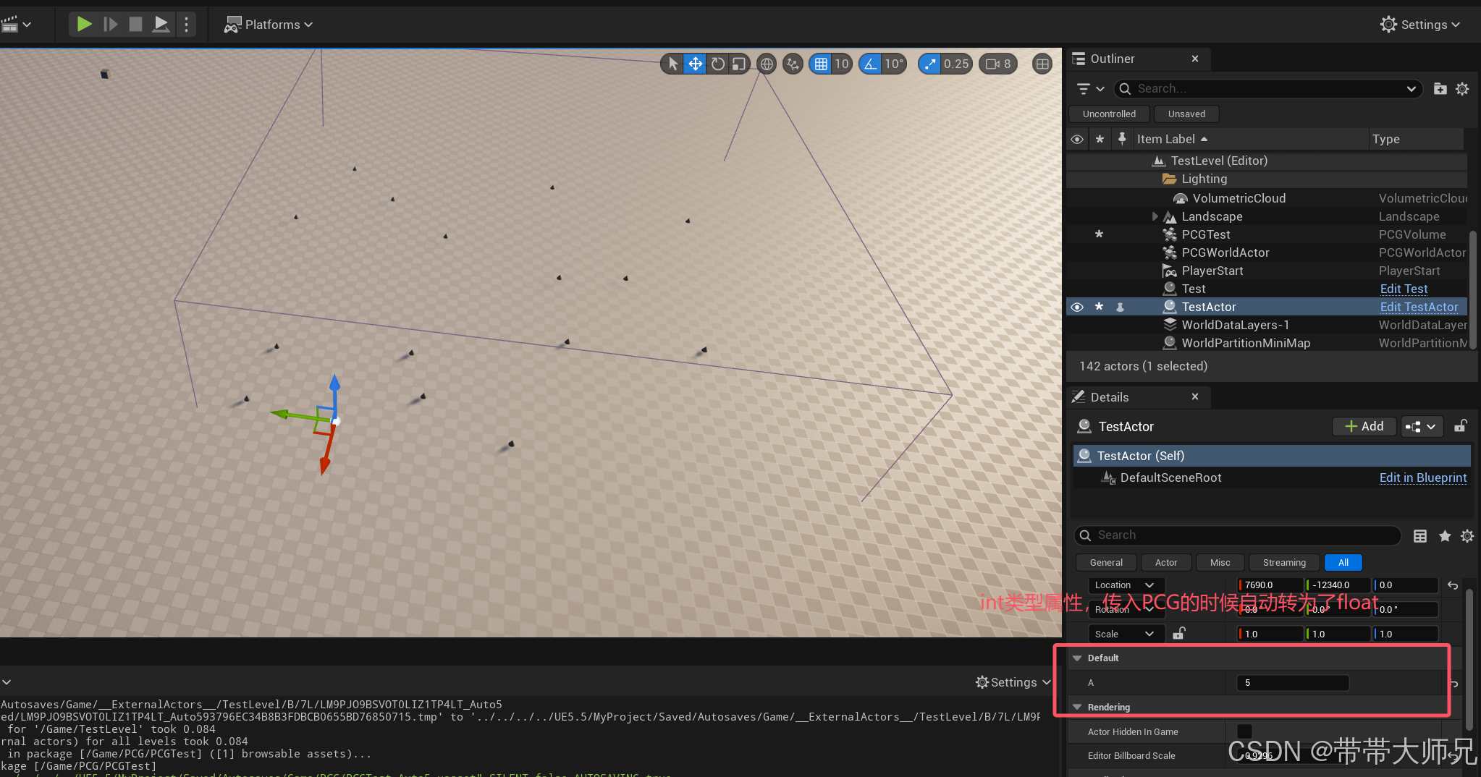Change scale snap value 0.25
The height and width of the screenshot is (777, 1481).
click(956, 64)
